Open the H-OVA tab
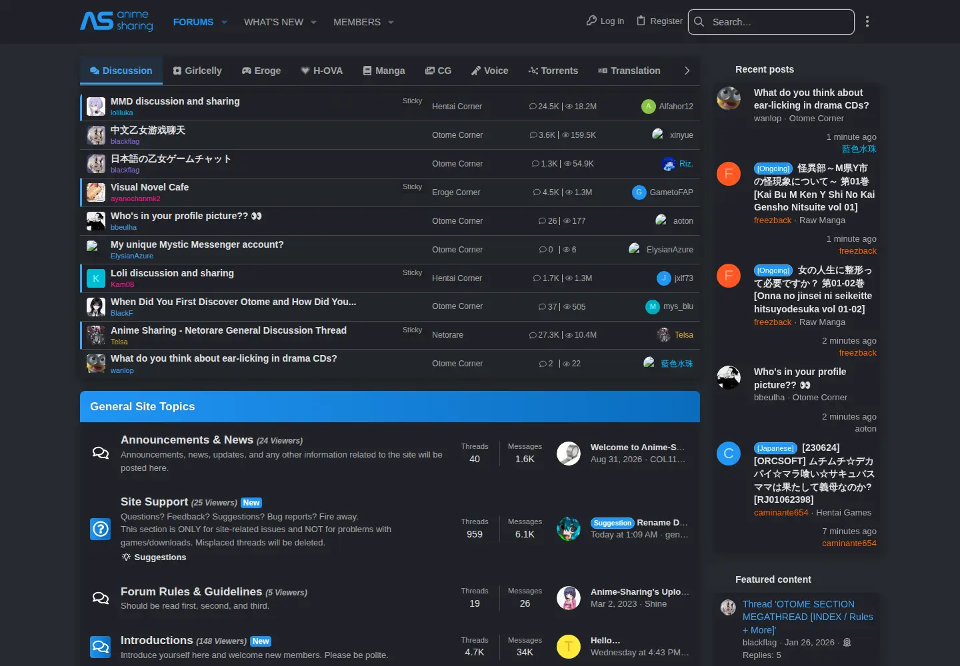 click(x=322, y=71)
